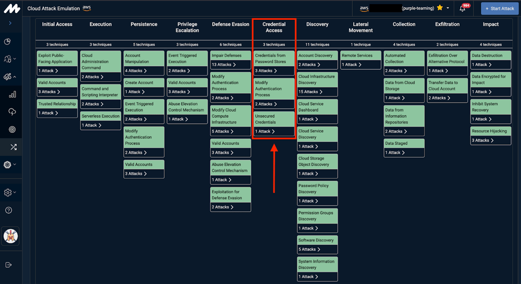Click 1 Attack under Remote Services
Viewport: 521px width, 284px height.
(353, 65)
